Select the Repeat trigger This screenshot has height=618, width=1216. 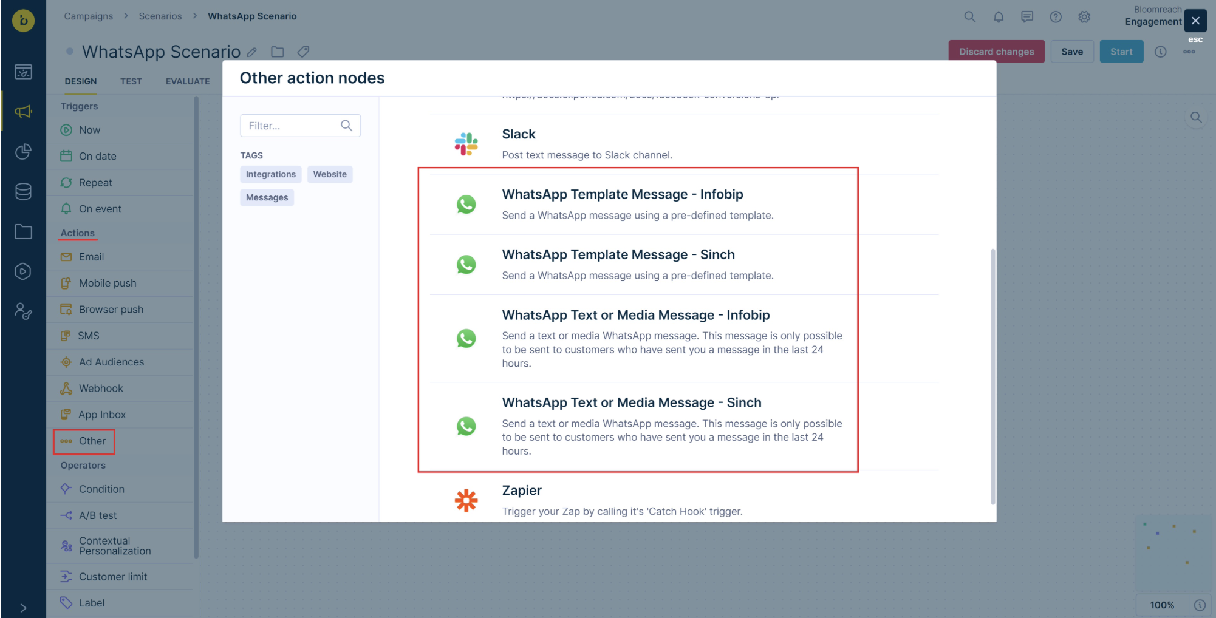120,183
